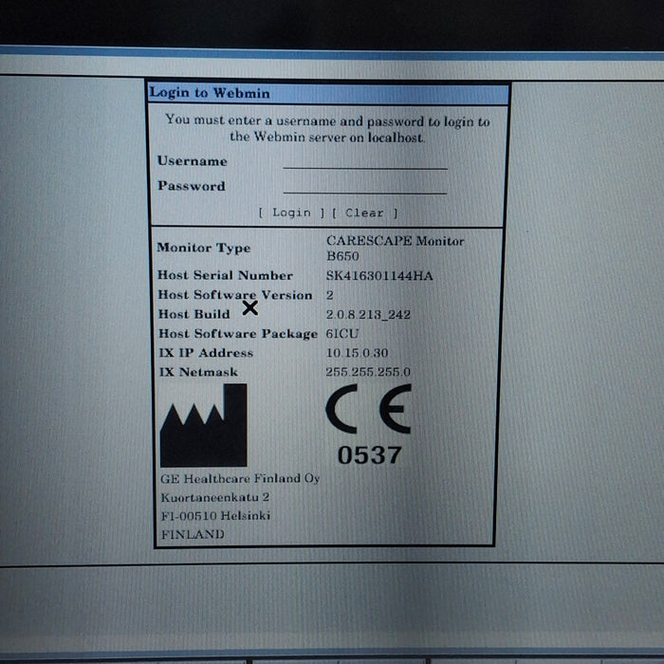The width and height of the screenshot is (664, 664).
Task: Select the host build value "2.0.8.213_242"
Action: [368, 315]
